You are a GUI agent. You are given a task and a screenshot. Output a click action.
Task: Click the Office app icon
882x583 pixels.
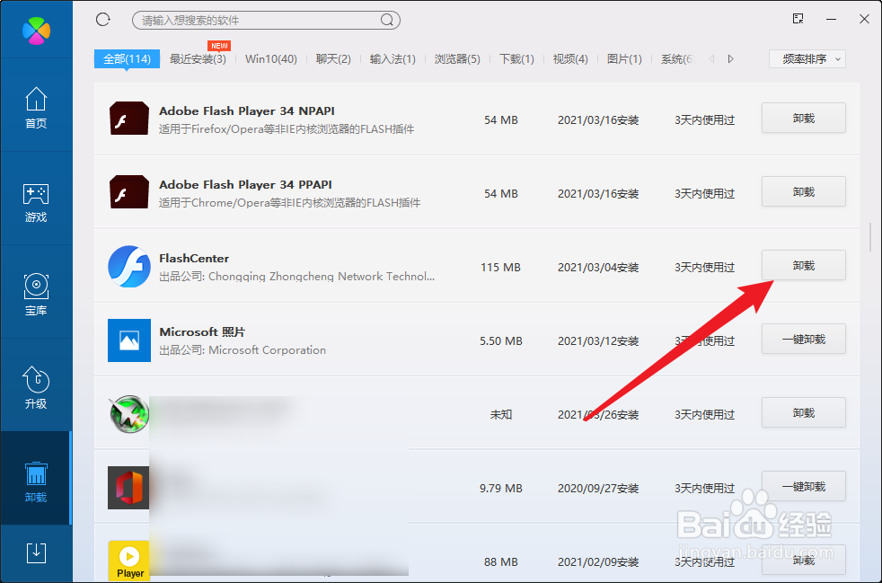point(128,488)
